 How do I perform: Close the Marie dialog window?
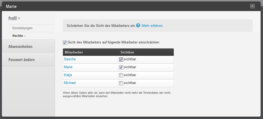[x=252, y=6]
